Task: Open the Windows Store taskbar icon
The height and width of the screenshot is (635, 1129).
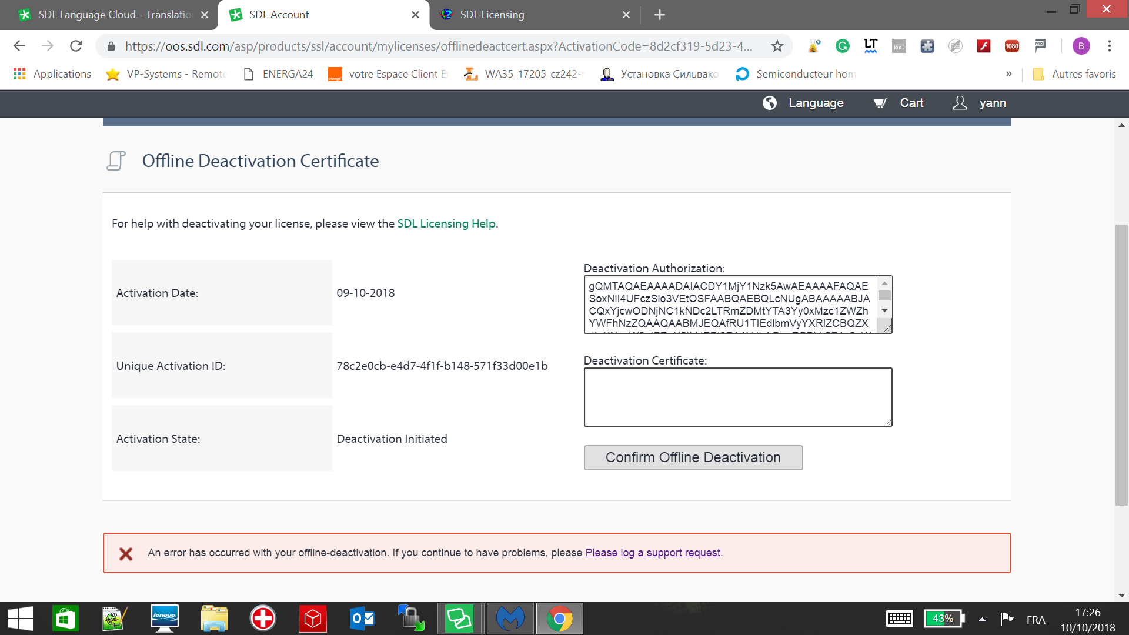Action: pyautogui.click(x=65, y=619)
